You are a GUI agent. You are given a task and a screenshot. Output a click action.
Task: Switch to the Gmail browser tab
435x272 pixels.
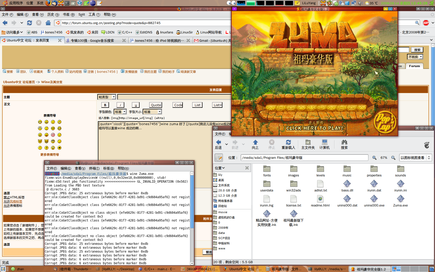212,40
